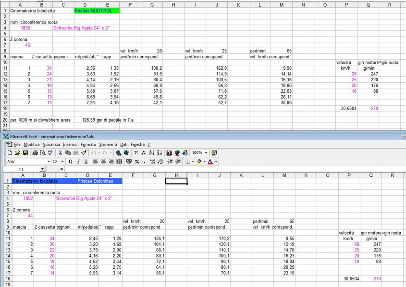Screen dimensions: 406x287
Task: Click the Paste clipboard icon
Action: [76, 153]
